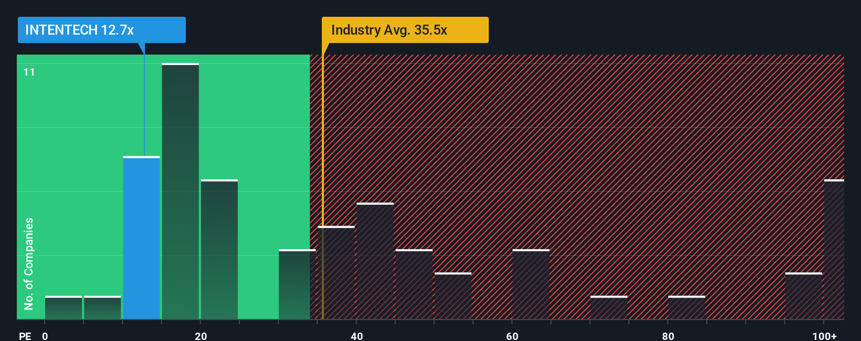This screenshot has height=341, width=861.
Task: Select the bar starting at PE 80
Action: (686, 307)
